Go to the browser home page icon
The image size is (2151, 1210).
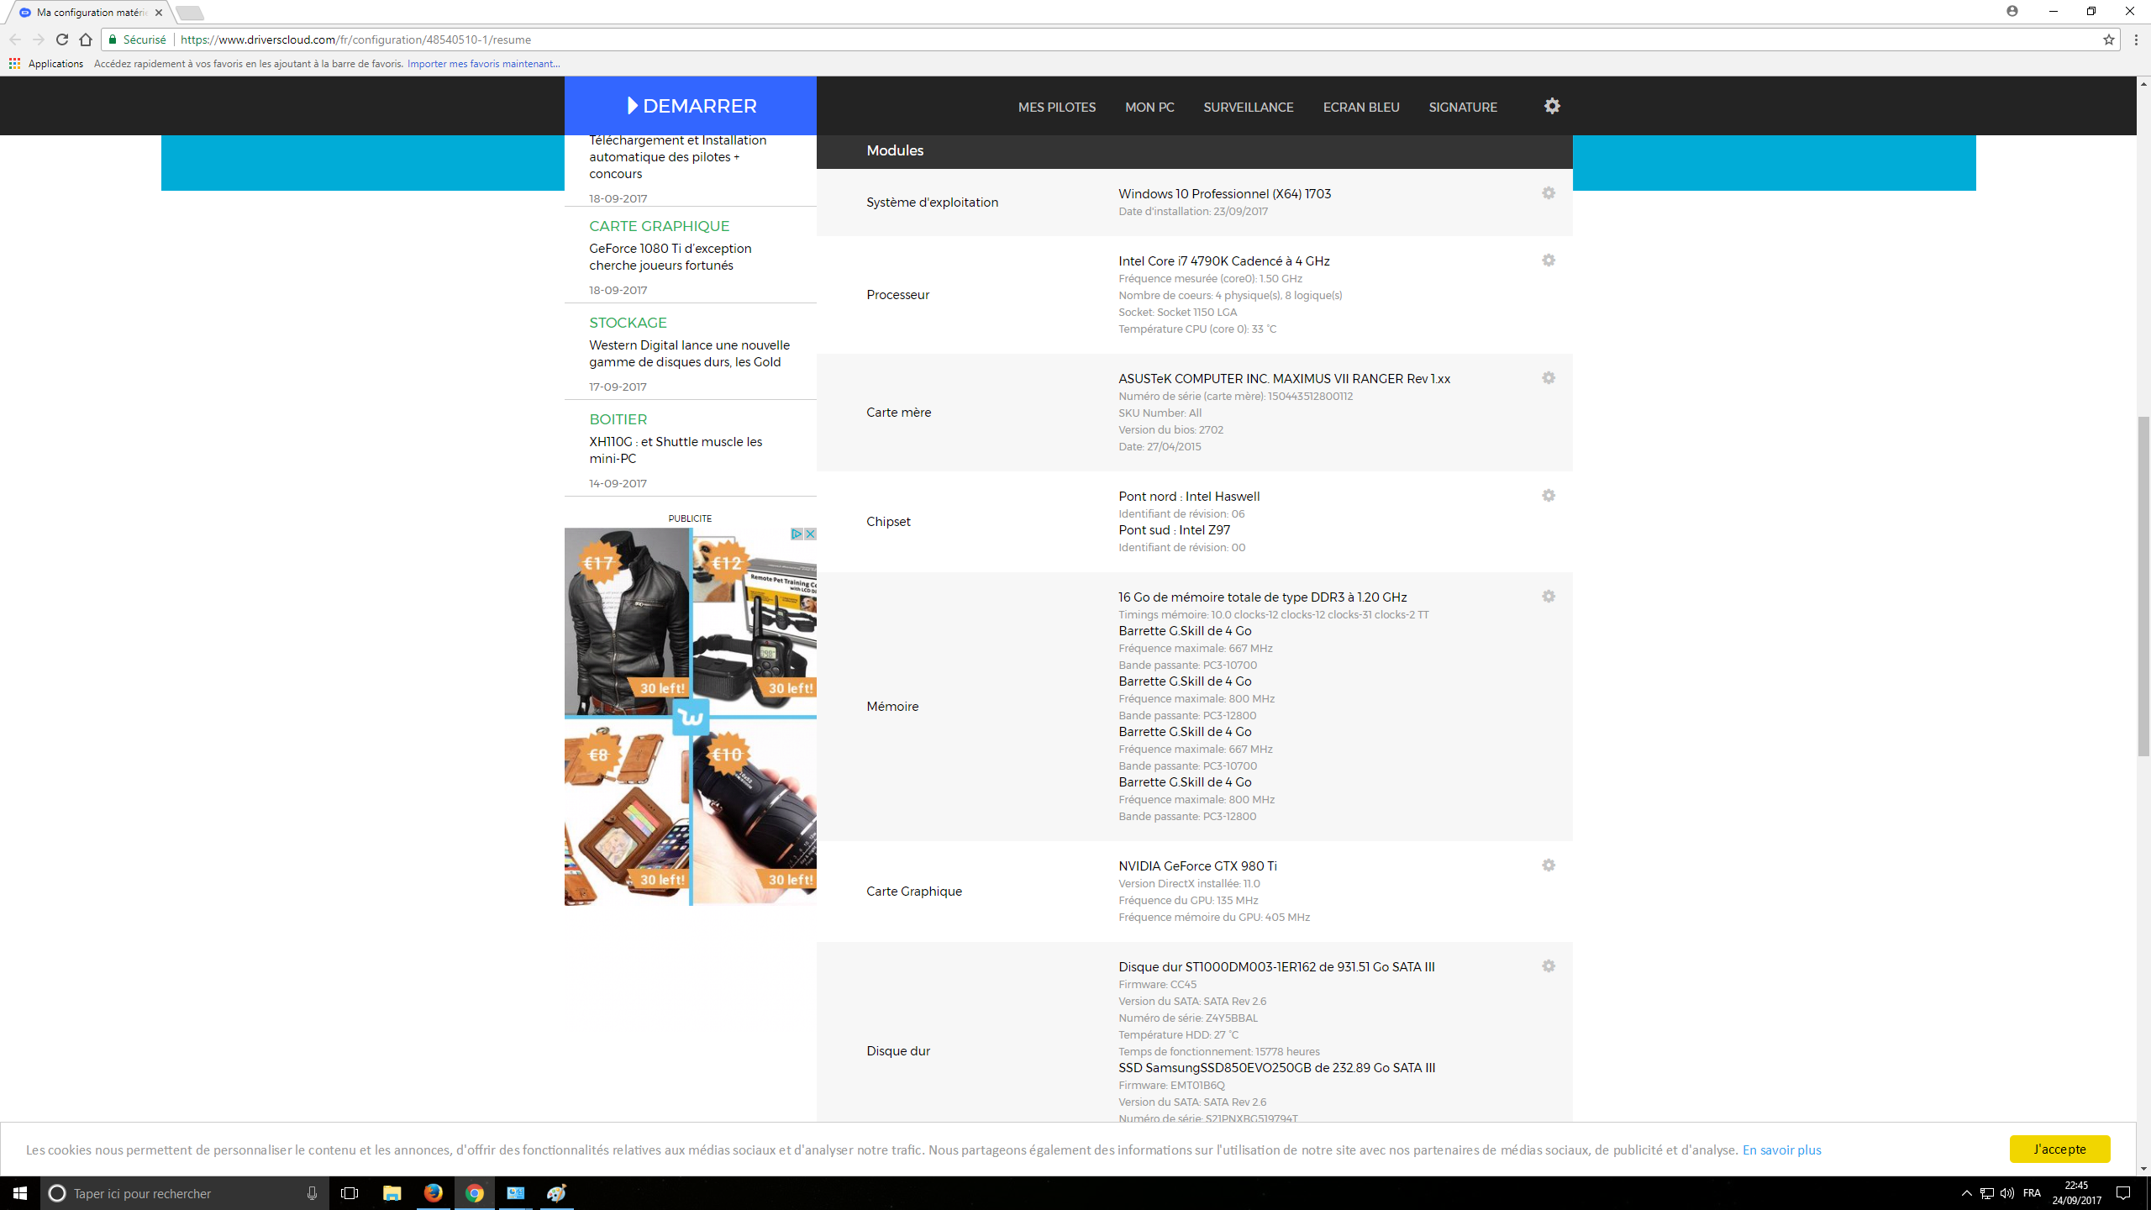coord(86,39)
